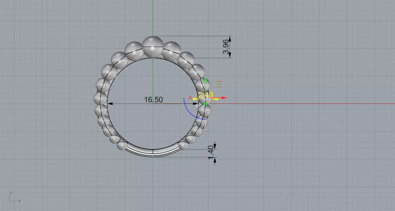Click the gumball origin center point
395x211 pixels.
pos(205,98)
